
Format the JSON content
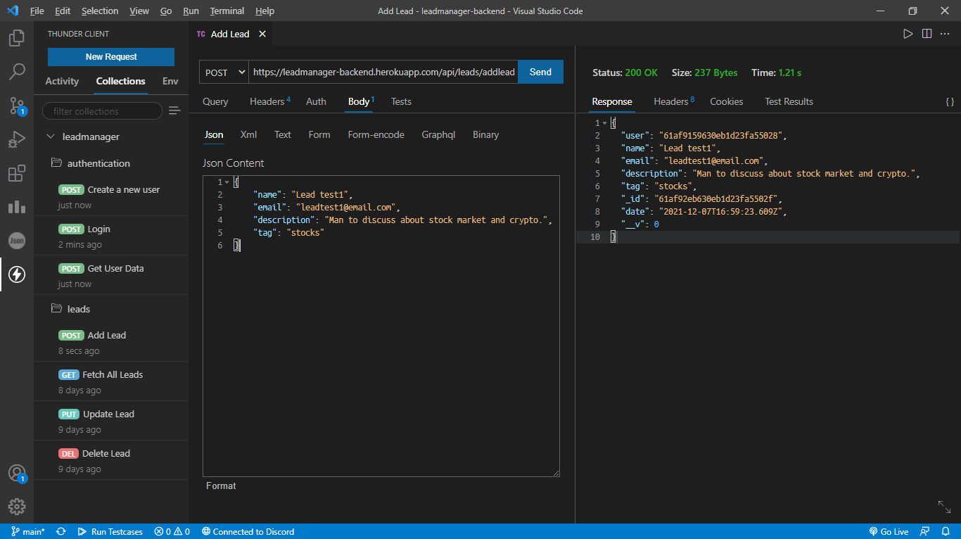(221, 486)
